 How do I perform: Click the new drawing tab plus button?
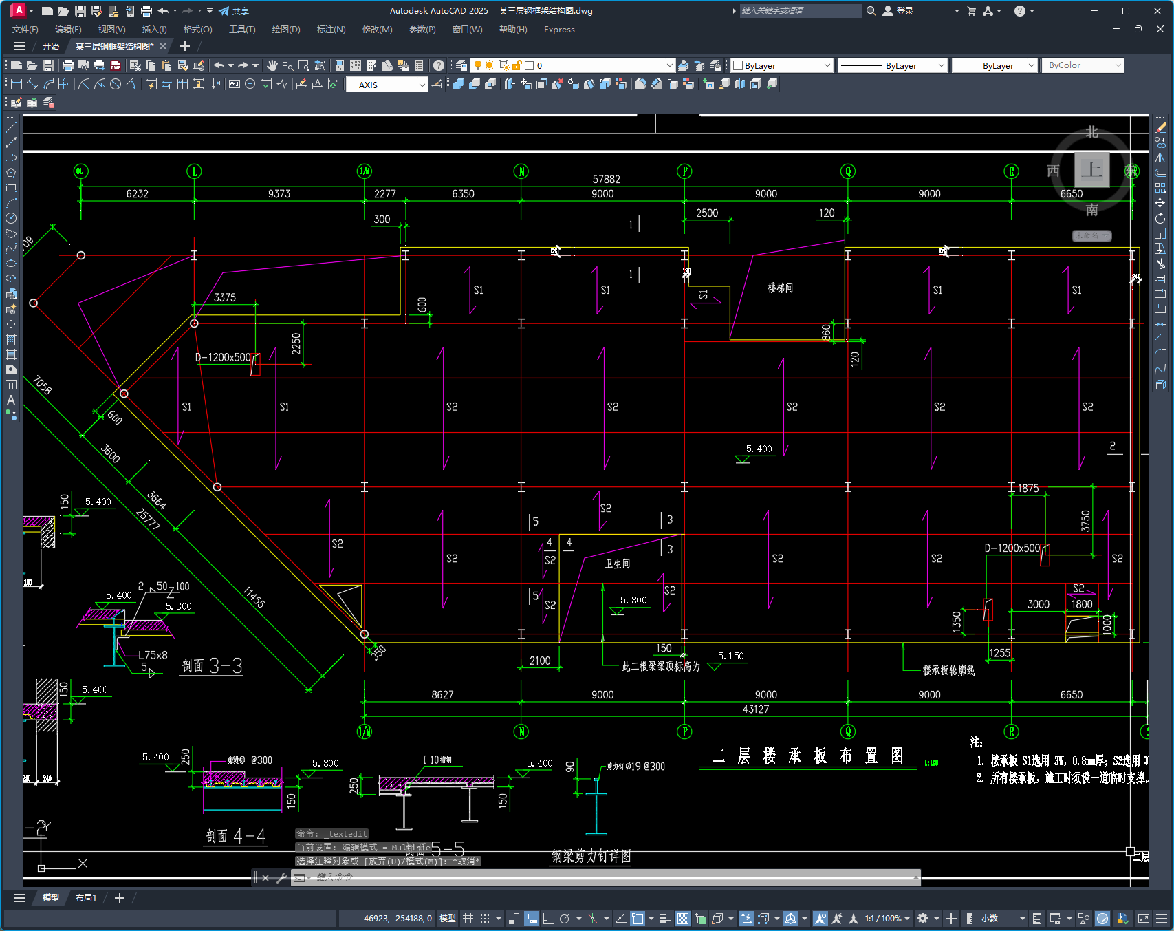point(184,46)
